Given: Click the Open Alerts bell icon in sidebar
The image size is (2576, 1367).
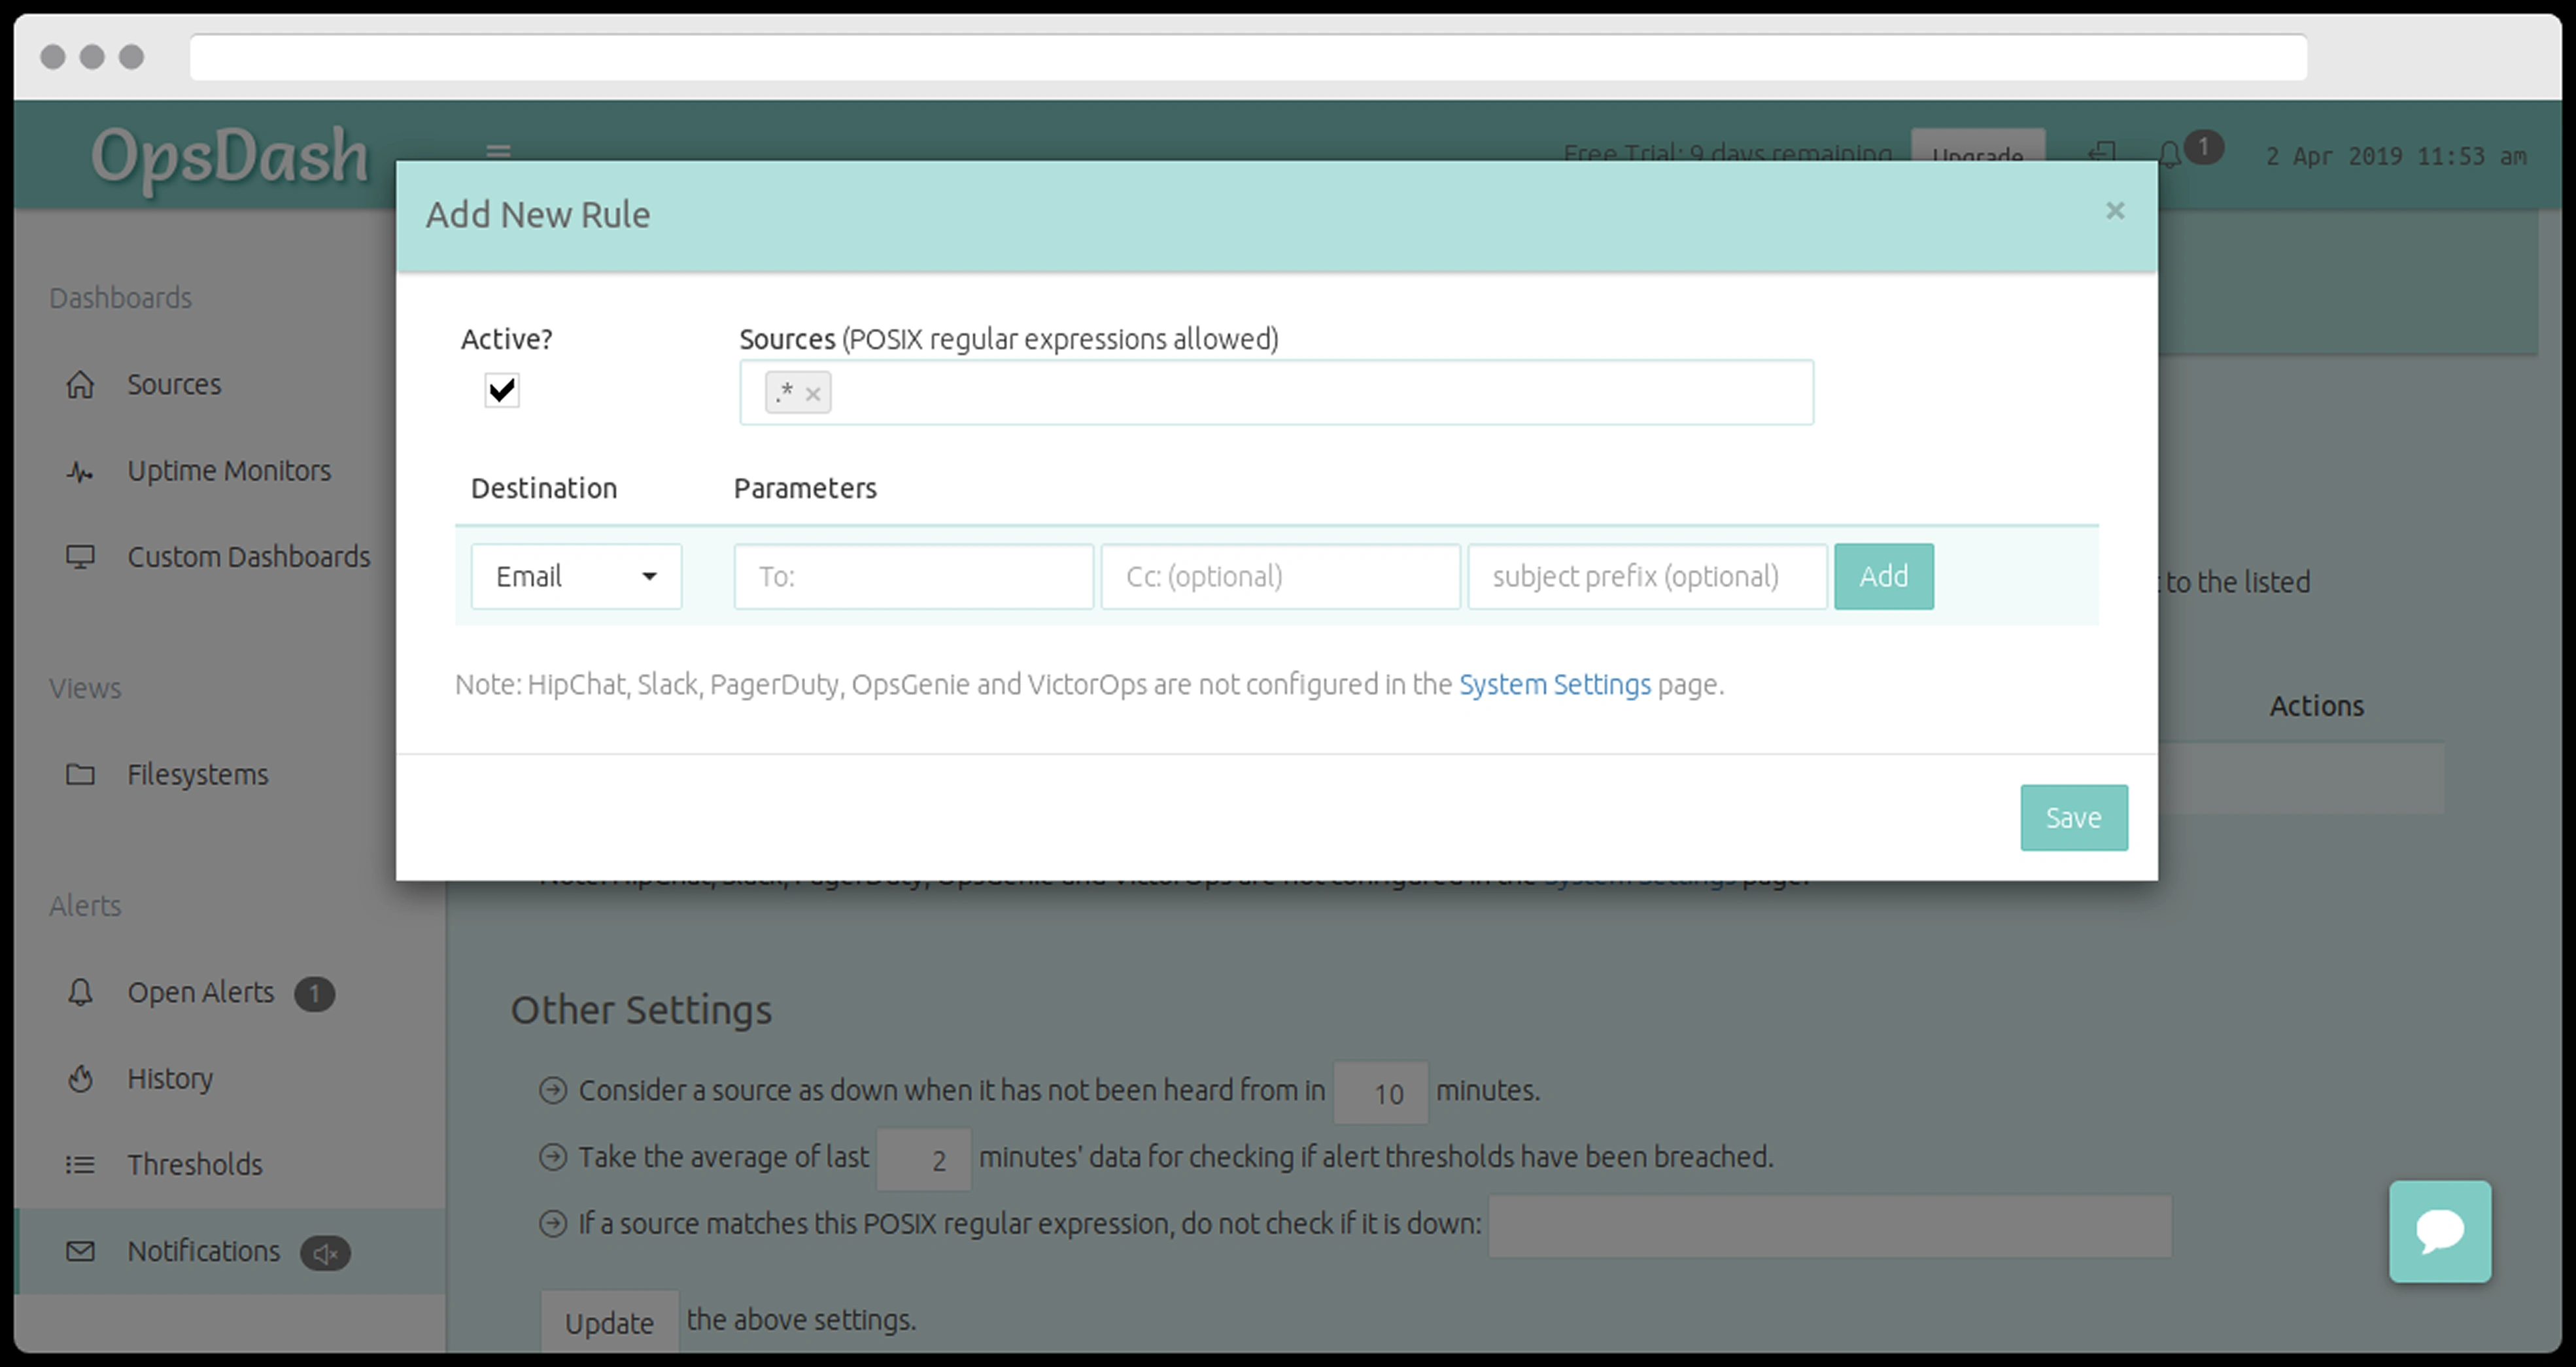Looking at the screenshot, I should tap(80, 993).
